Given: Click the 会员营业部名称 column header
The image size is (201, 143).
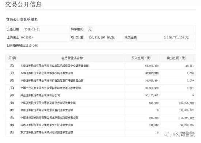Looking at the screenshot, I should click(x=72, y=58).
